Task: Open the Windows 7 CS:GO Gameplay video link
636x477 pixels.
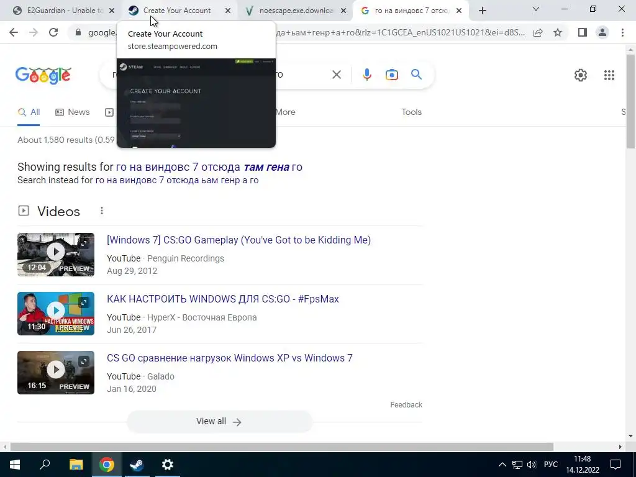Action: pos(238,240)
